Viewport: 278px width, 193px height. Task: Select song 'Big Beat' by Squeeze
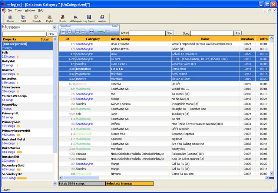tap(164, 139)
